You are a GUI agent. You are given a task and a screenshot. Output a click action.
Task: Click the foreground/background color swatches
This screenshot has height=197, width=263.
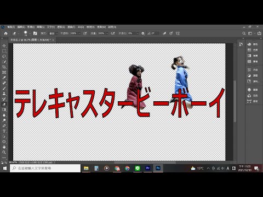(x=2, y=163)
